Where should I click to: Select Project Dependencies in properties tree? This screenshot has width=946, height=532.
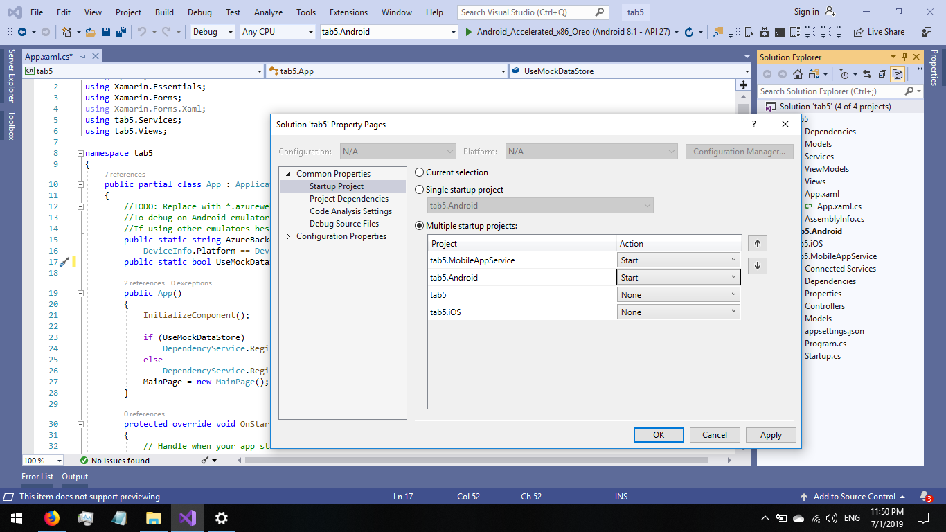348,199
